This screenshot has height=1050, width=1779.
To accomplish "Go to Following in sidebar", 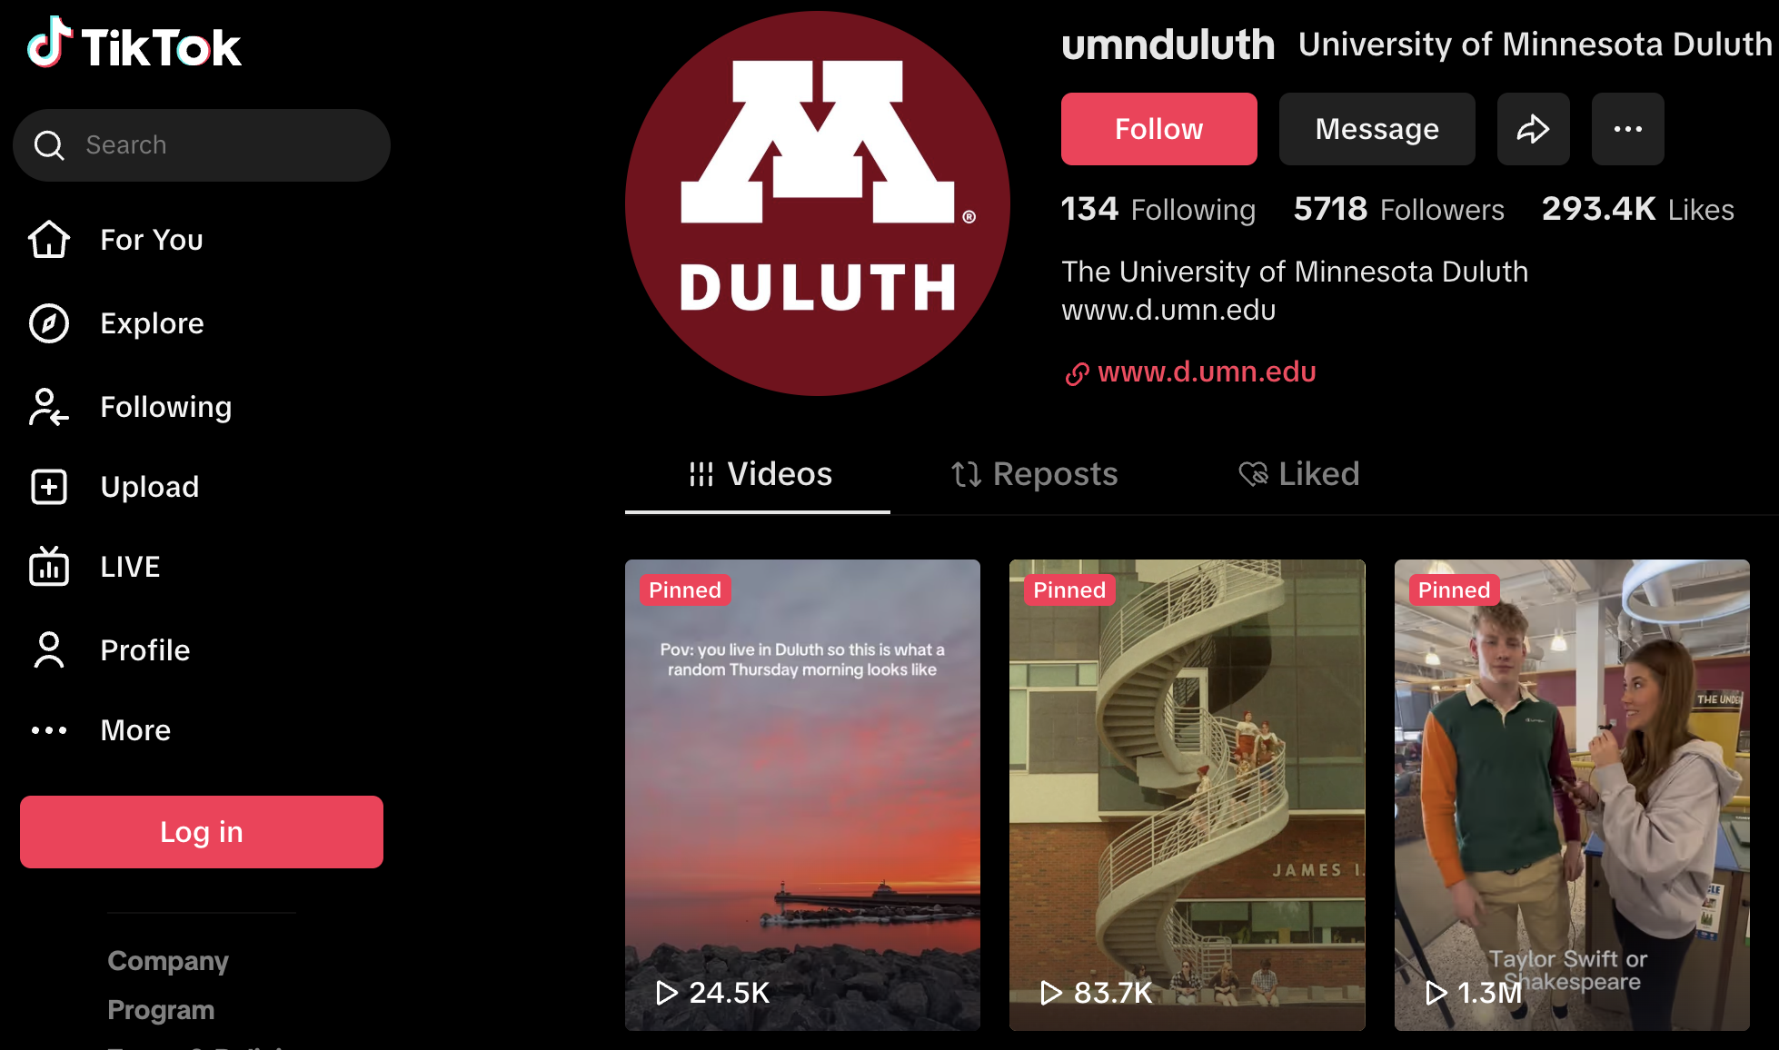I will point(165,407).
